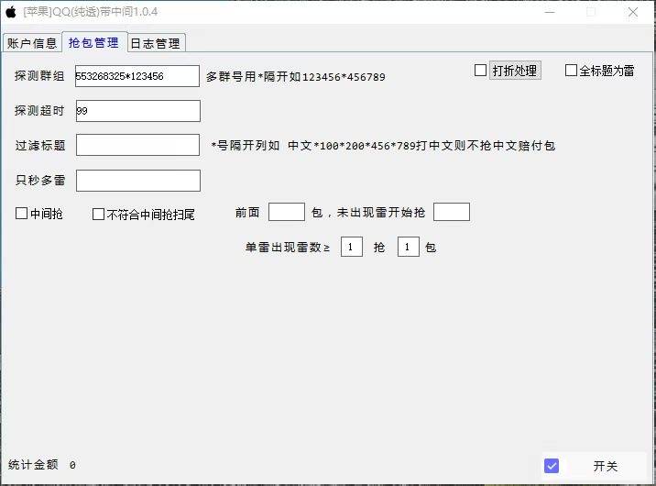Click the *号隔开列如 hint text

tap(383, 146)
